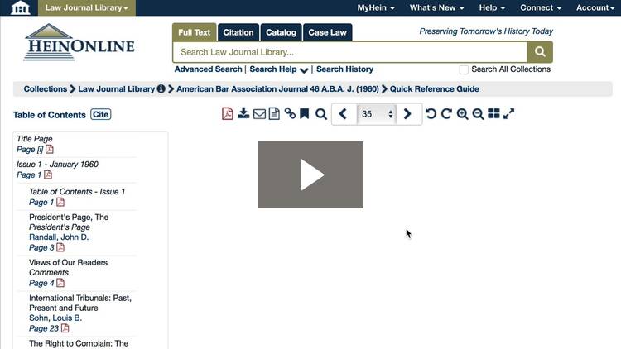The image size is (621, 349).
Task: Select the Catalog search tab
Action: tap(281, 32)
